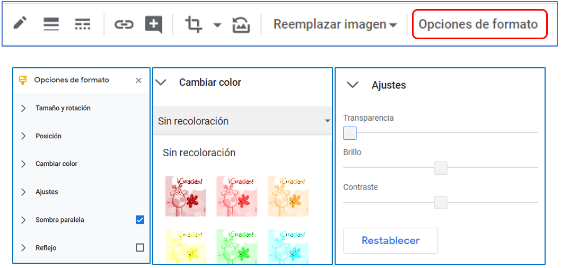561x268 pixels.
Task: Click the Brillo slider handle
Action: [440, 168]
